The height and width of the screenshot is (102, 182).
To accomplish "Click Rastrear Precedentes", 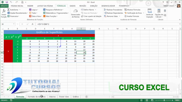I will click(113, 10).
